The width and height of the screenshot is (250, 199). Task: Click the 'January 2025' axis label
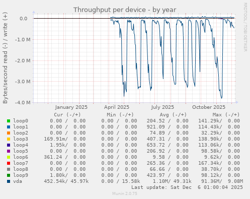point(71,107)
